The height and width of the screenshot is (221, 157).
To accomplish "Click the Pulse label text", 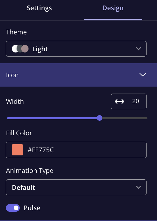I will pyautogui.click(x=32, y=208).
